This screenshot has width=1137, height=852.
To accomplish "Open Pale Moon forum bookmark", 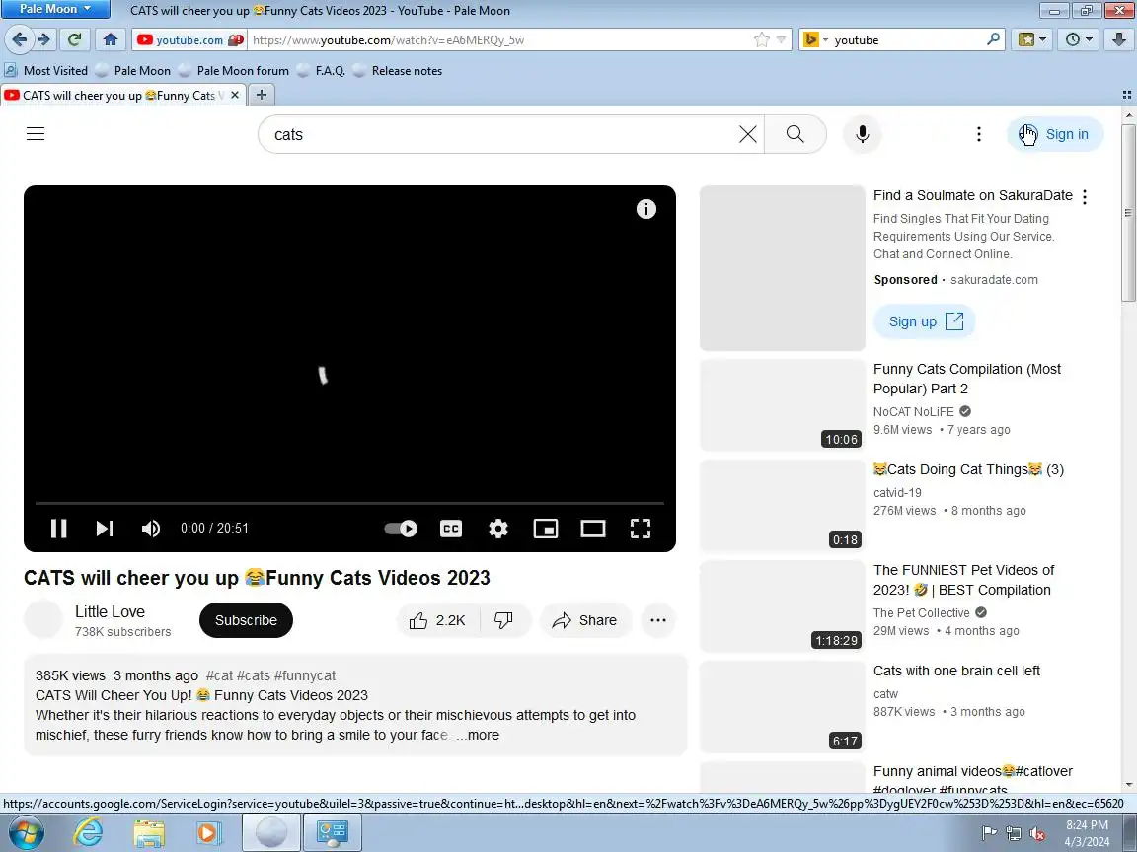I will 234,70.
